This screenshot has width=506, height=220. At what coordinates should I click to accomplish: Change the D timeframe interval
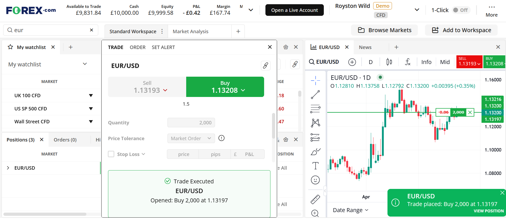(x=371, y=62)
